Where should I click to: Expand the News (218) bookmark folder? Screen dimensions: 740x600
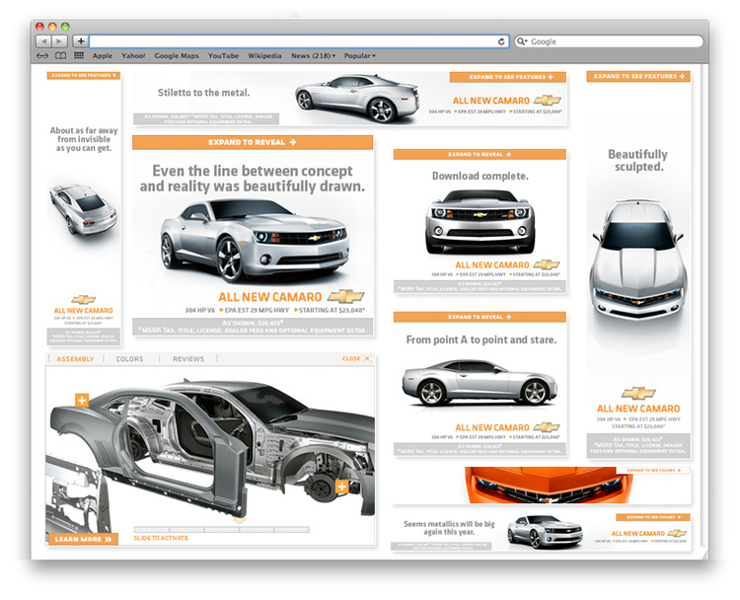pyautogui.click(x=314, y=55)
